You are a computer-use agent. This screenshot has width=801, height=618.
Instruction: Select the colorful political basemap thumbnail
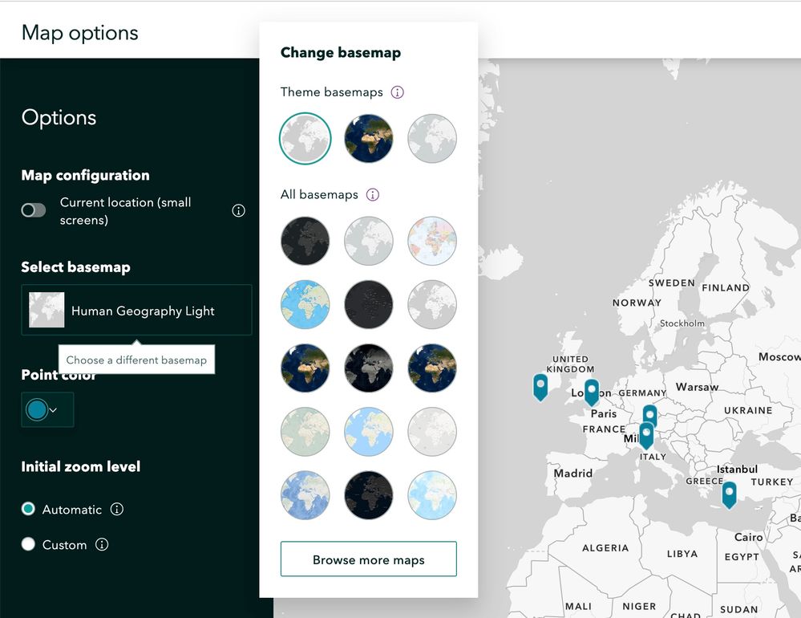(432, 241)
